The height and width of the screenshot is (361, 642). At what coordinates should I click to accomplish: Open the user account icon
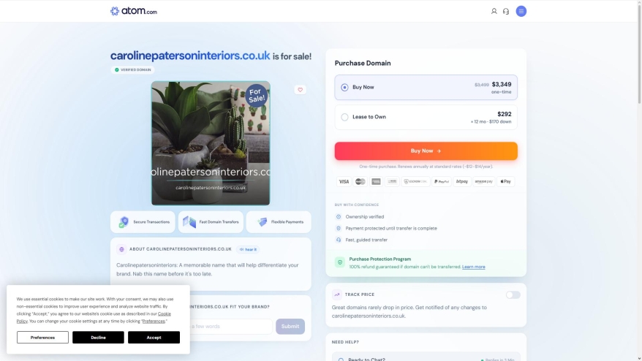point(494,11)
